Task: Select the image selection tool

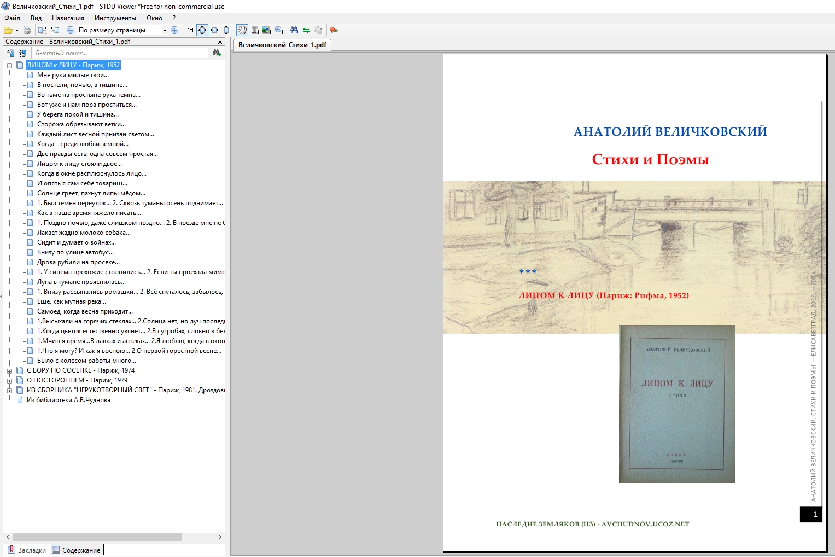Action: [266, 30]
